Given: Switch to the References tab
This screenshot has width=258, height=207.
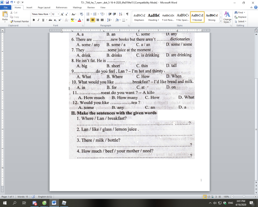Looking at the screenshot, I should 61,7.
